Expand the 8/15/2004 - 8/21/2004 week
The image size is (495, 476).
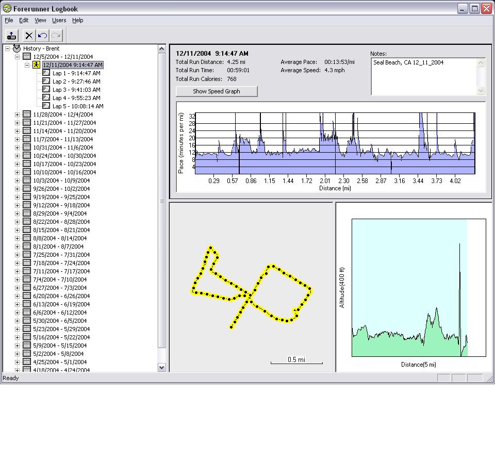(x=18, y=230)
